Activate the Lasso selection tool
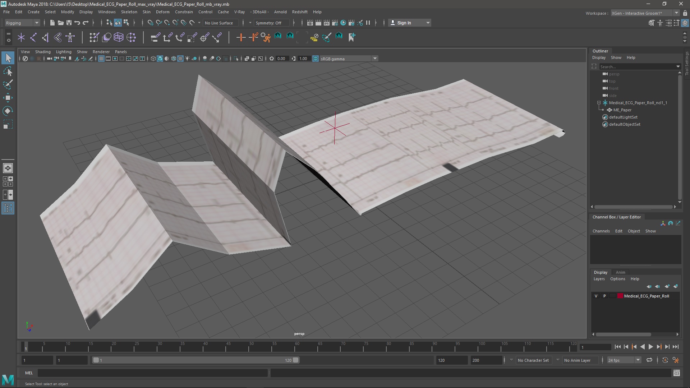 (x=8, y=71)
